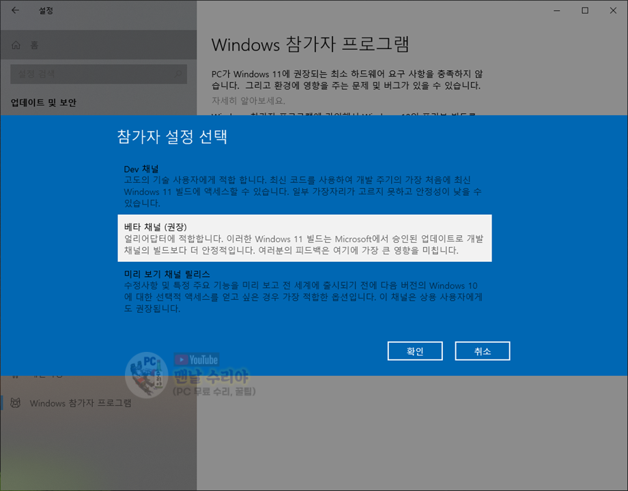Open the 자세히 알아보세요 link

pyautogui.click(x=248, y=100)
